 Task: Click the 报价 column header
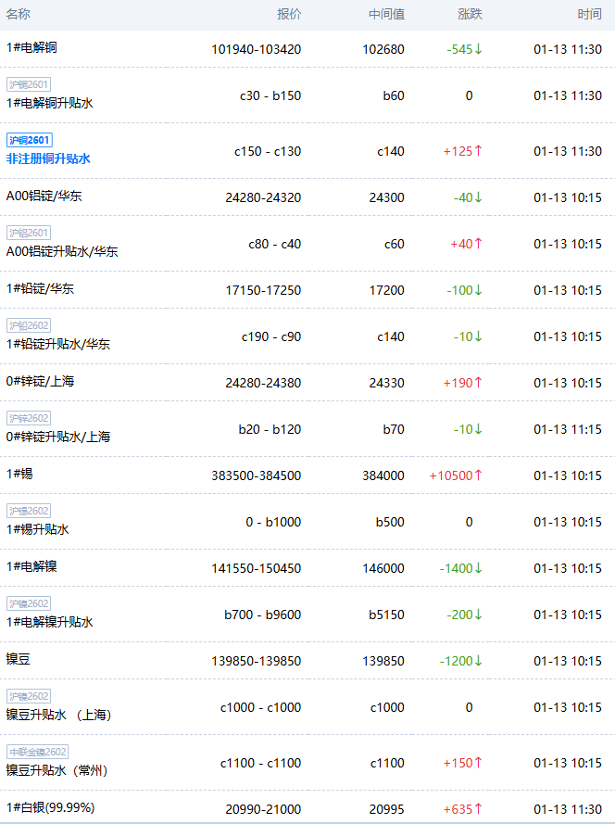click(289, 14)
